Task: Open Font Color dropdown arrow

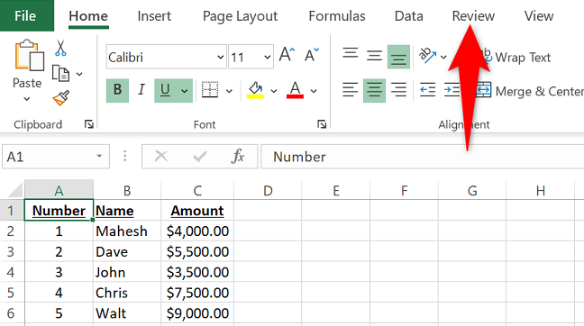Action: click(x=314, y=91)
